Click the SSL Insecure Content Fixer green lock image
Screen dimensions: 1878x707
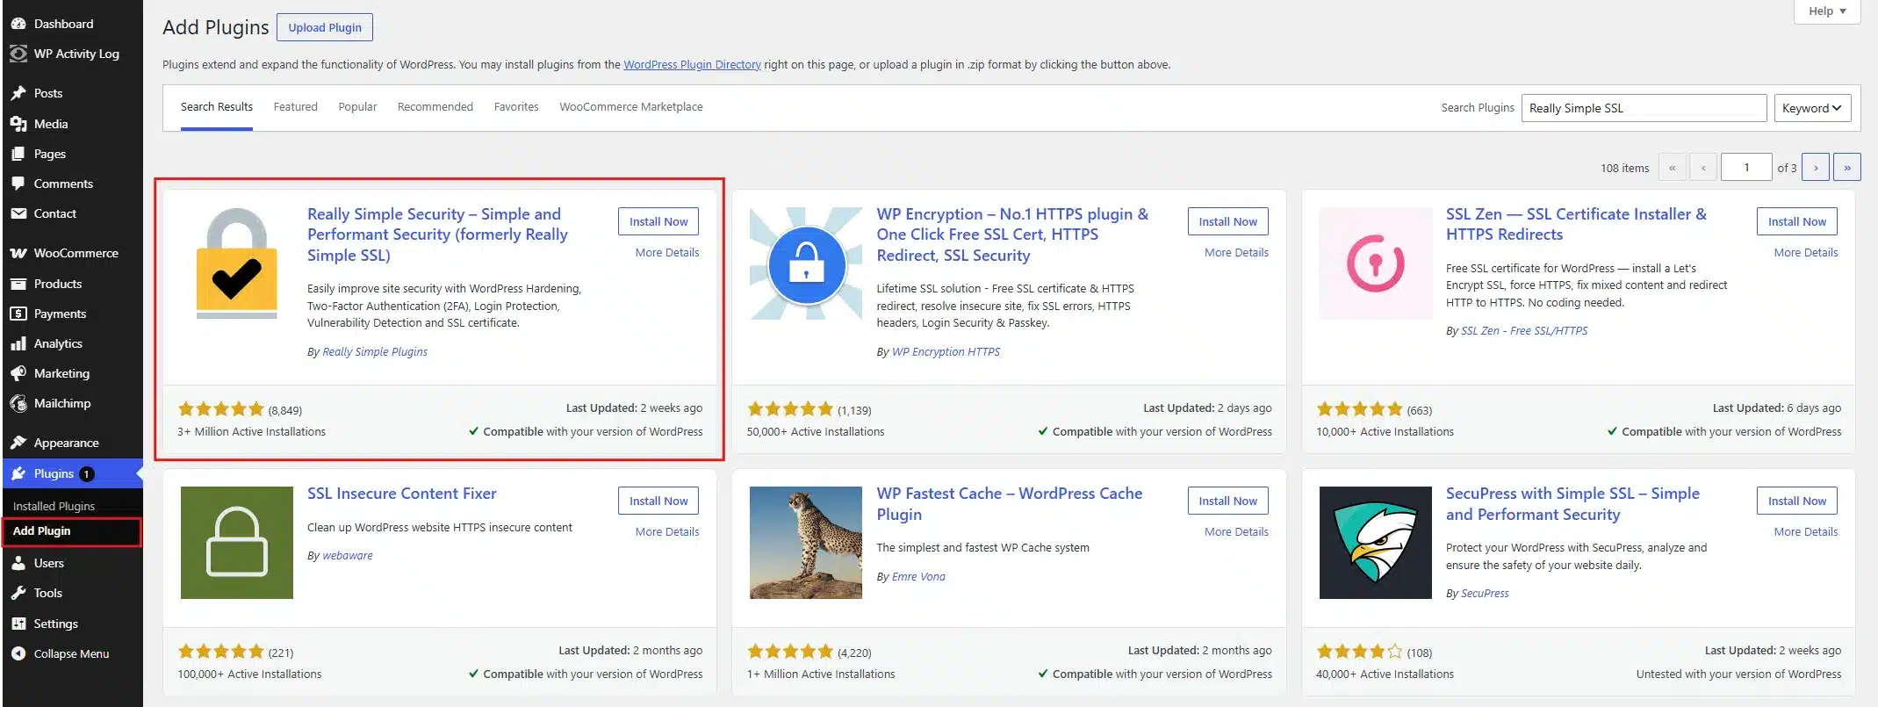point(237,543)
